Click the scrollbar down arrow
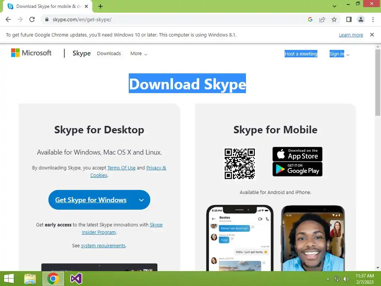This screenshot has height=286, width=381. (x=378, y=268)
